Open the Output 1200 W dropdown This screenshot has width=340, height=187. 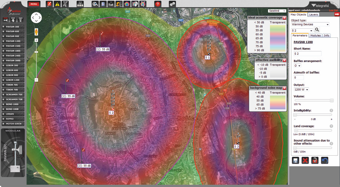[301, 90]
